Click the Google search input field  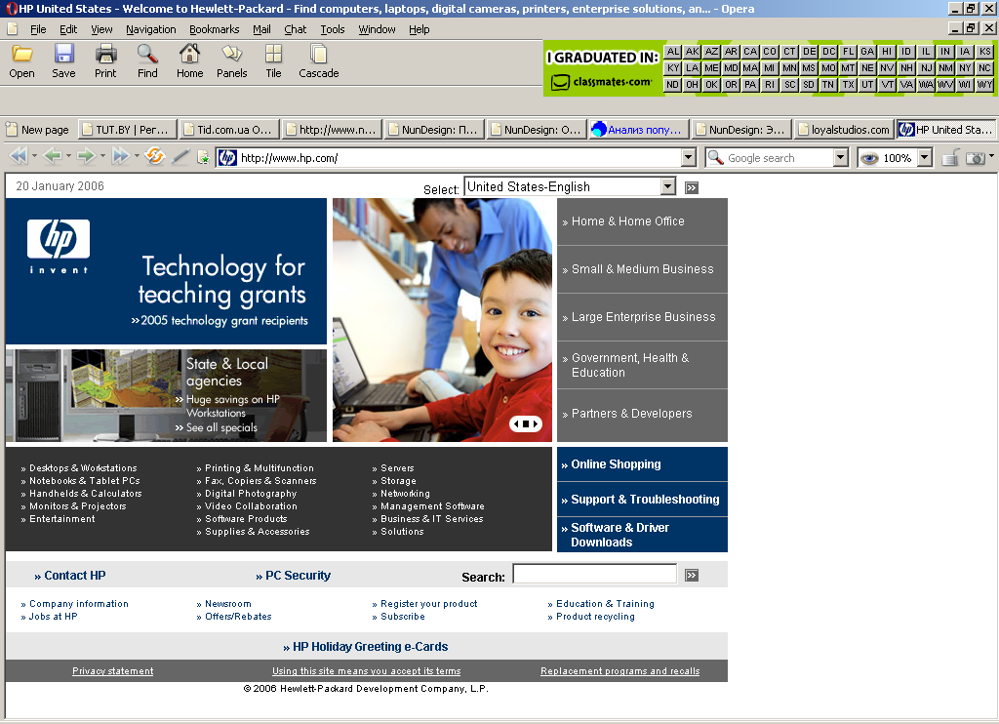[779, 157]
